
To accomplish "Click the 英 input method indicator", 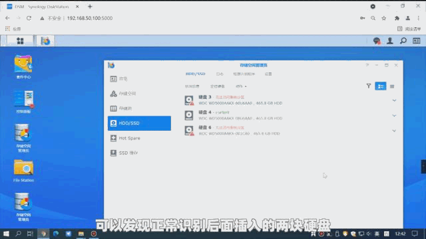I will click(377, 234).
